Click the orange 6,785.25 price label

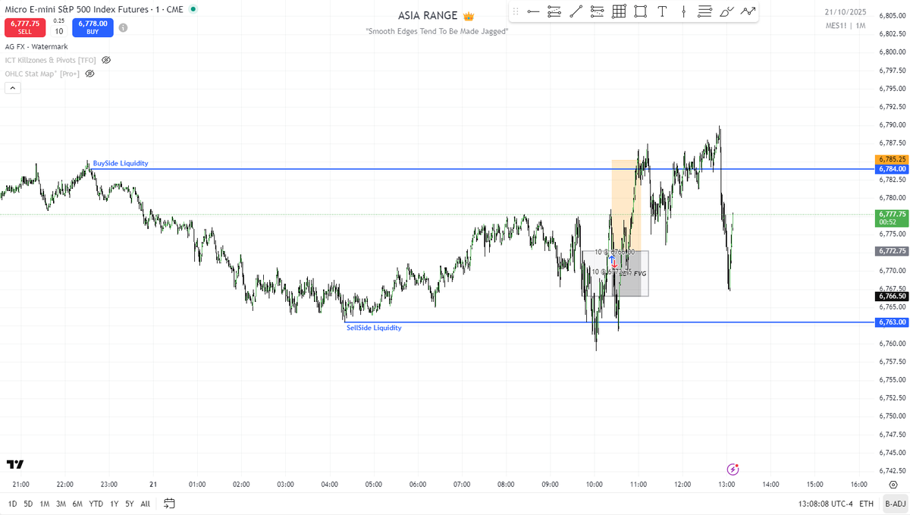pos(892,159)
